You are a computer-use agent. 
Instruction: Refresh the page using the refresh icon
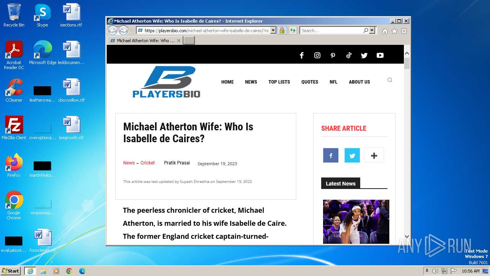coord(293,31)
